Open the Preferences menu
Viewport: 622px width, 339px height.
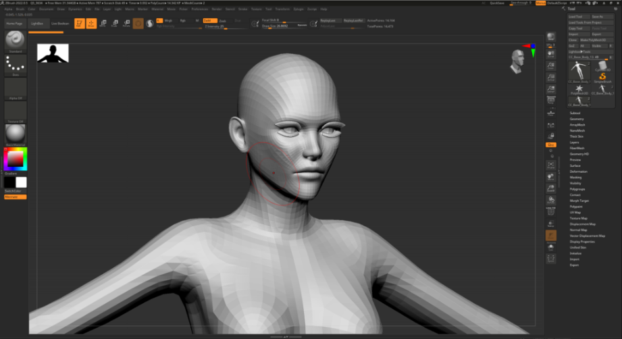point(200,9)
